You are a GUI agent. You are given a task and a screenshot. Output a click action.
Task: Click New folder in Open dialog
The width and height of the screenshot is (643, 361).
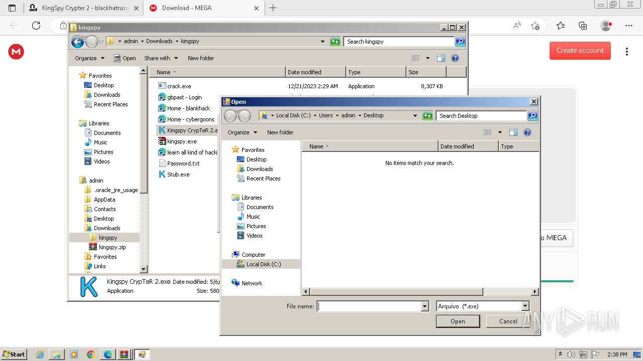[x=280, y=132]
